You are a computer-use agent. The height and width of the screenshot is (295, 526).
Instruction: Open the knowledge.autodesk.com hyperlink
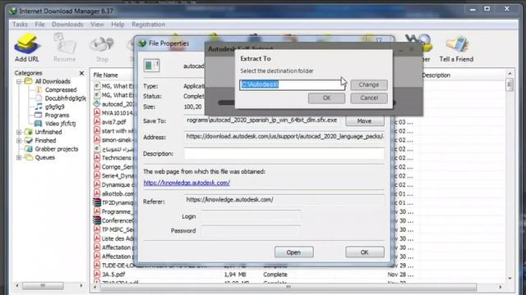coord(187,183)
